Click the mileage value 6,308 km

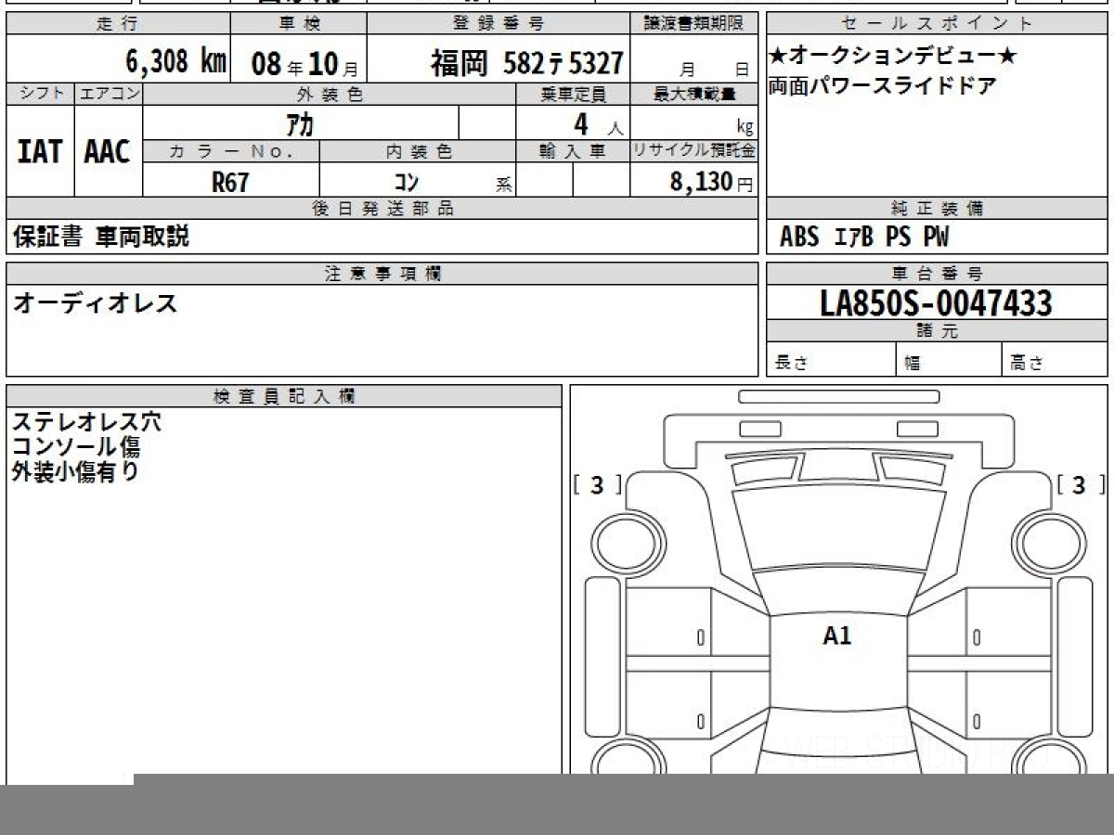(175, 62)
